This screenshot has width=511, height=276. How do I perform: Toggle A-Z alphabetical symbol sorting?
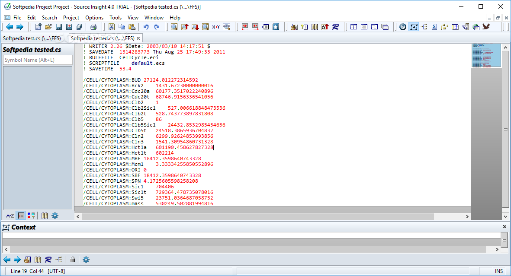click(x=10, y=216)
